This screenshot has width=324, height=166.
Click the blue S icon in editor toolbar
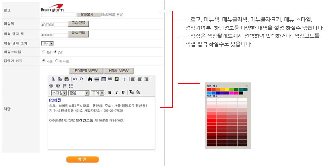tap(125, 79)
